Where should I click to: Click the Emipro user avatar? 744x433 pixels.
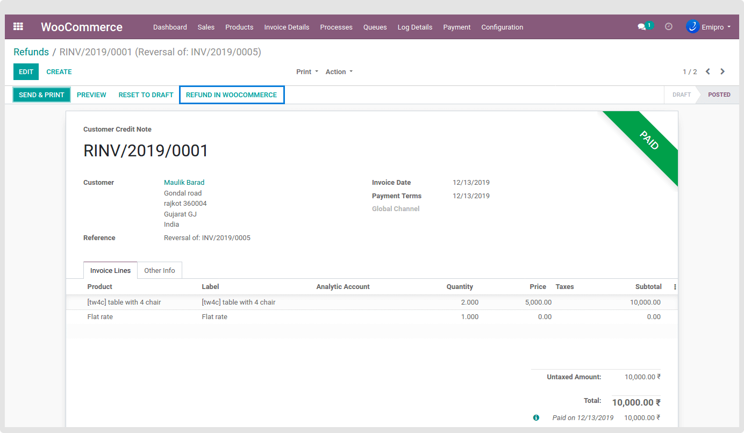tap(692, 26)
